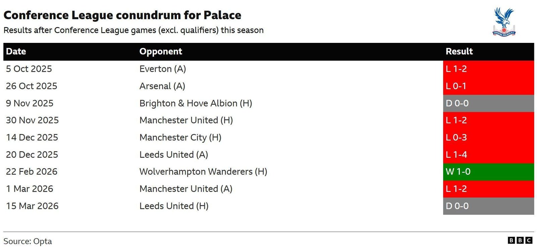Select the Opponent column header
537x250 pixels.
[x=161, y=52]
